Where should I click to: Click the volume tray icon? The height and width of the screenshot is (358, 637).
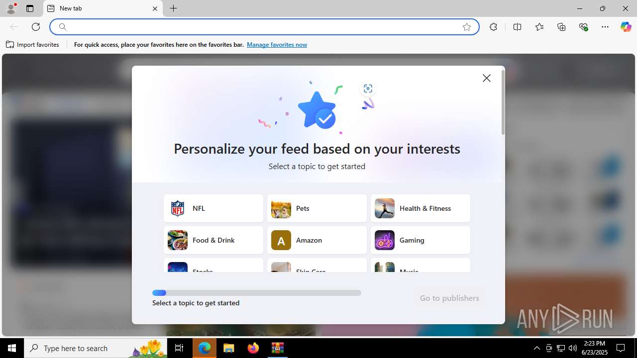click(573, 348)
